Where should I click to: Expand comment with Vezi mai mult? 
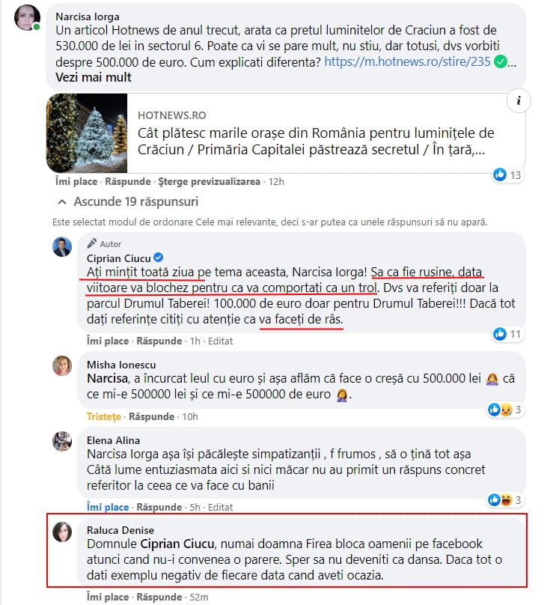(94, 78)
